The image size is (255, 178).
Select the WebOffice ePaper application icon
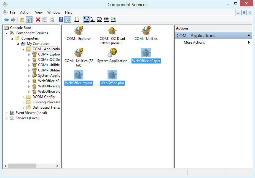[146, 53]
